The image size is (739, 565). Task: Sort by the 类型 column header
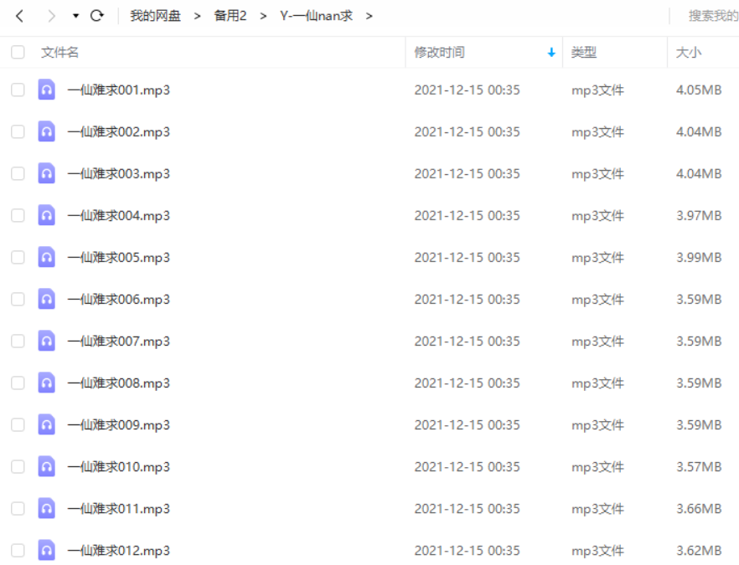pos(584,52)
